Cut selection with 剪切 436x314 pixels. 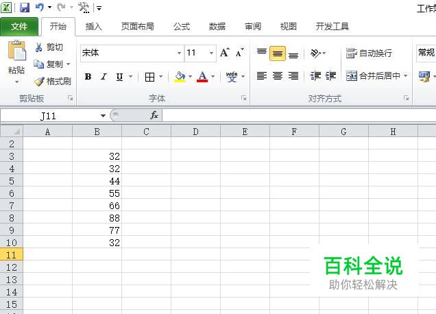tap(49, 47)
